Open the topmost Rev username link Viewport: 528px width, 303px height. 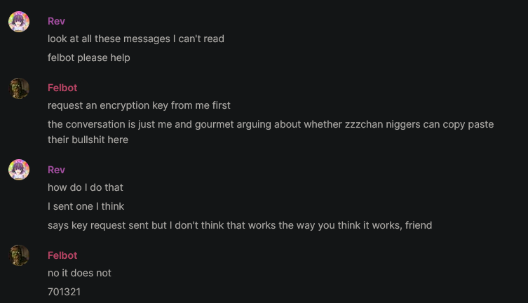coord(56,21)
